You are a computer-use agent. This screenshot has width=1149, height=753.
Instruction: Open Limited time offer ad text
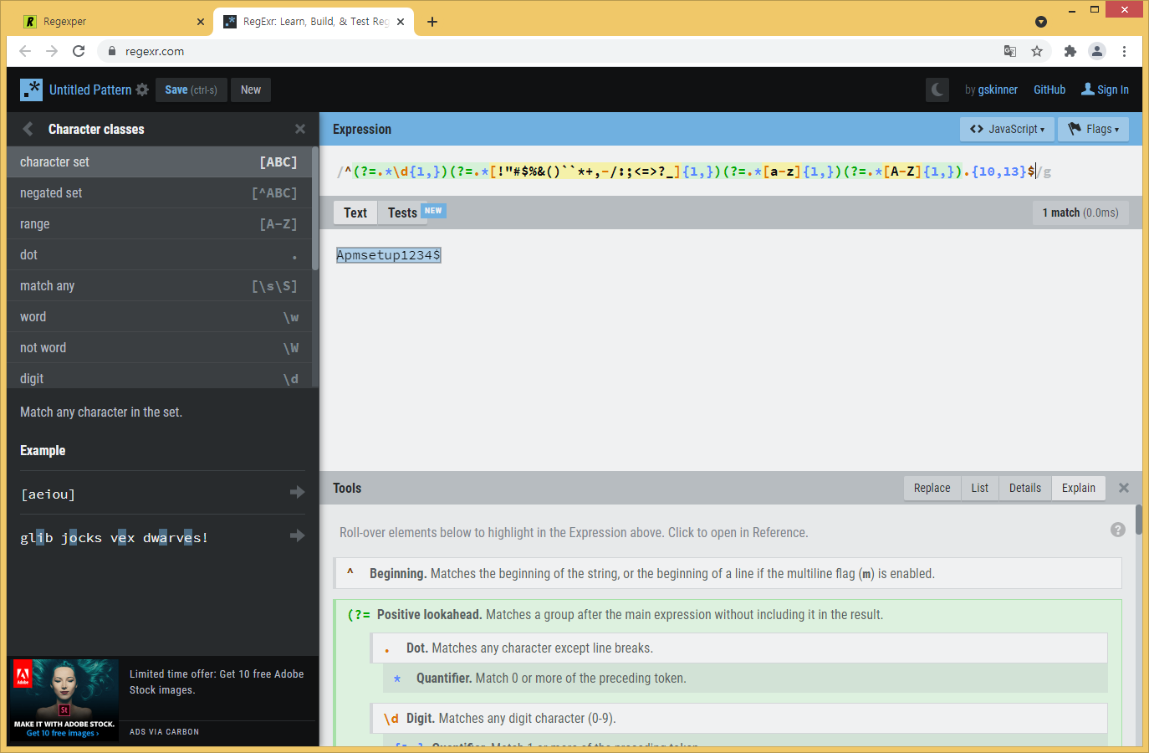(x=217, y=682)
